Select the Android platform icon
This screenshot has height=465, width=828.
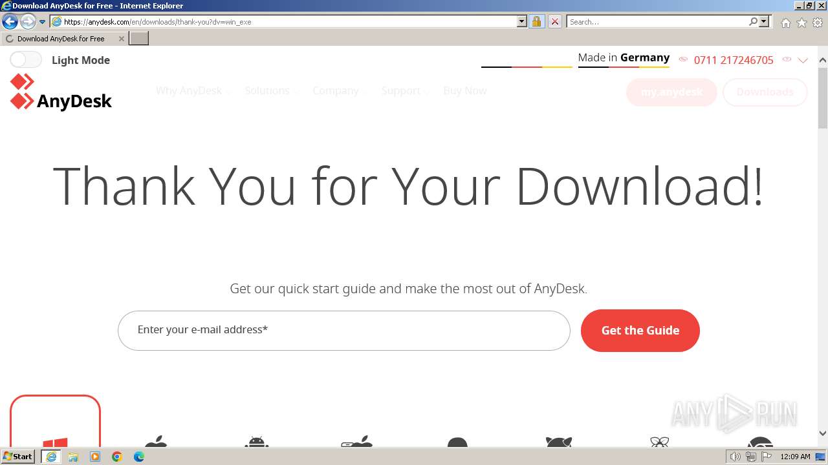257,441
